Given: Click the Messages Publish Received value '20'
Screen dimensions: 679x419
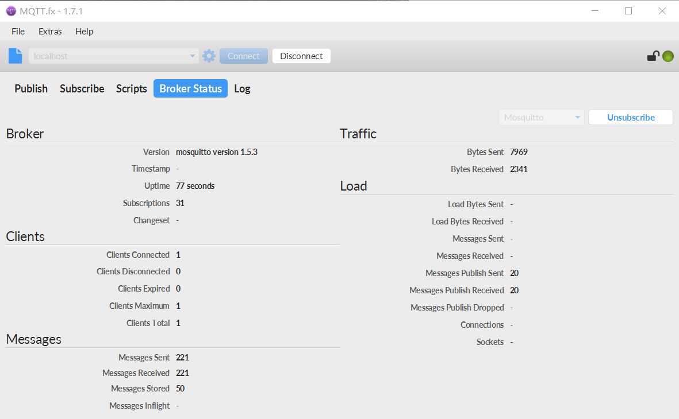Looking at the screenshot, I should (515, 290).
